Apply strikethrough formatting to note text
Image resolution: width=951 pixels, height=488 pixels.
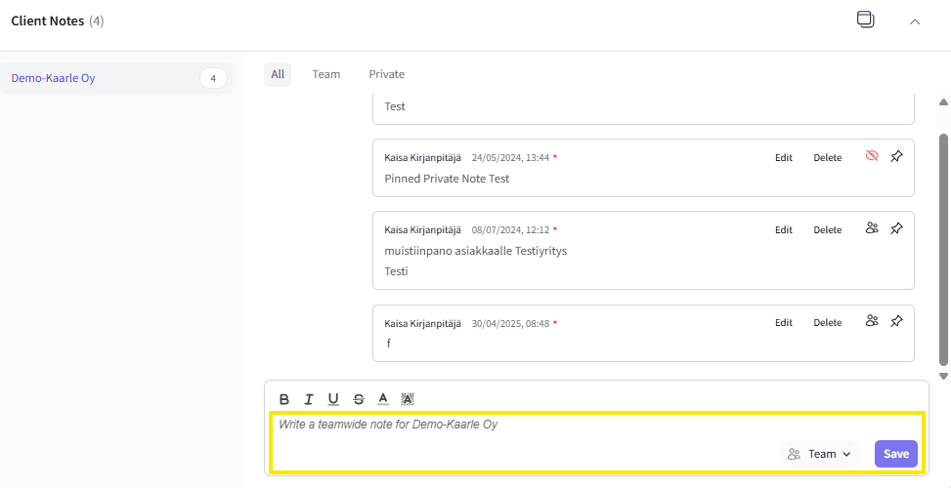click(x=359, y=399)
